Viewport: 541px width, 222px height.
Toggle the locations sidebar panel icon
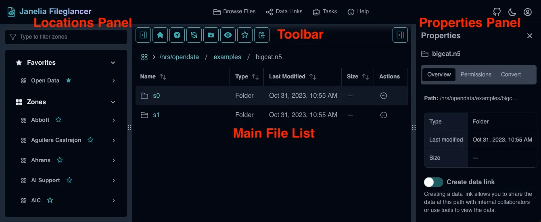click(x=143, y=35)
